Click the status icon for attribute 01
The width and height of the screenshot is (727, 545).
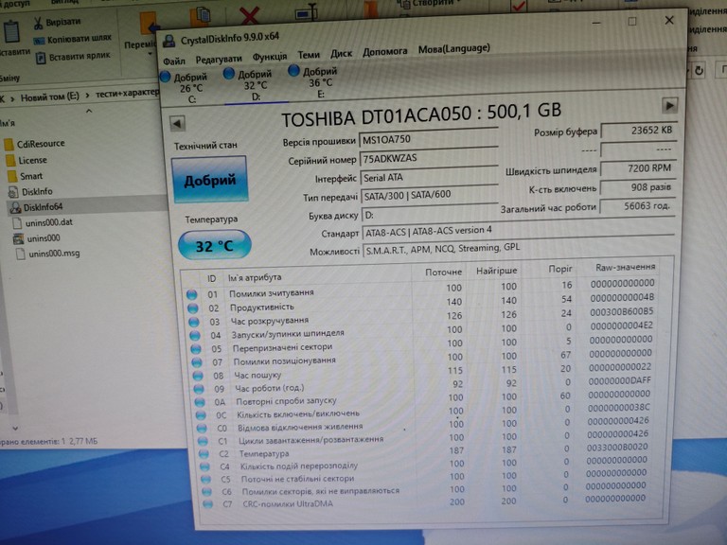point(192,294)
